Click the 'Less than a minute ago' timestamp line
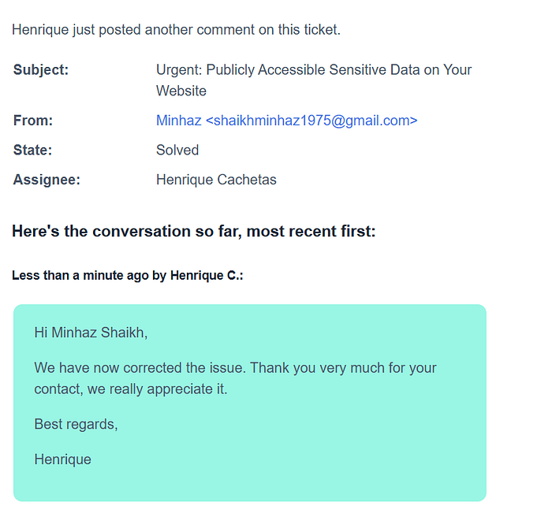552x517 pixels. point(128,276)
